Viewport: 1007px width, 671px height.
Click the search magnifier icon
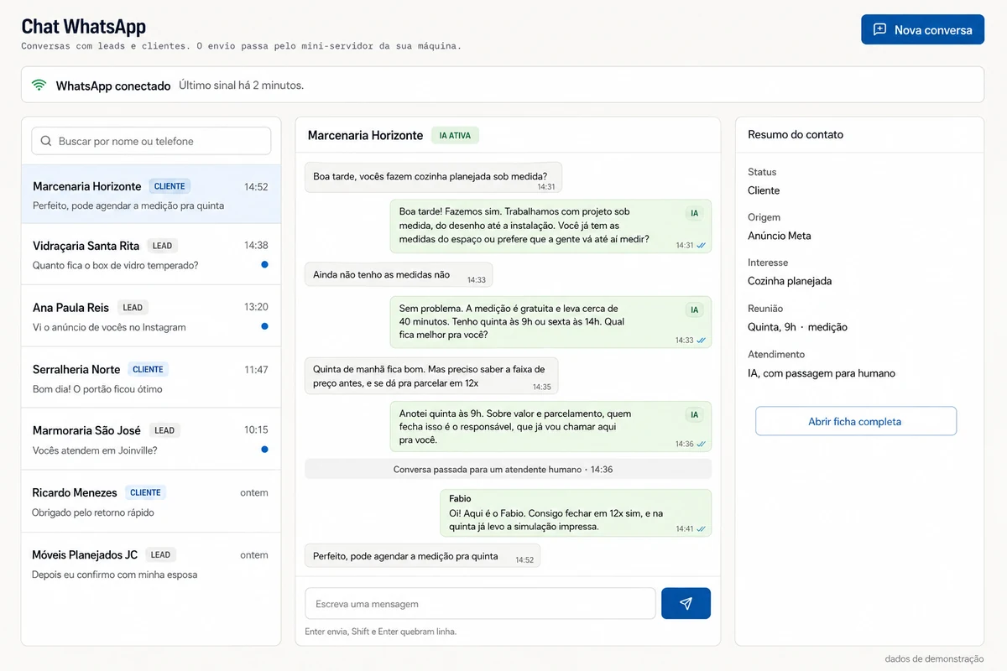coord(45,141)
